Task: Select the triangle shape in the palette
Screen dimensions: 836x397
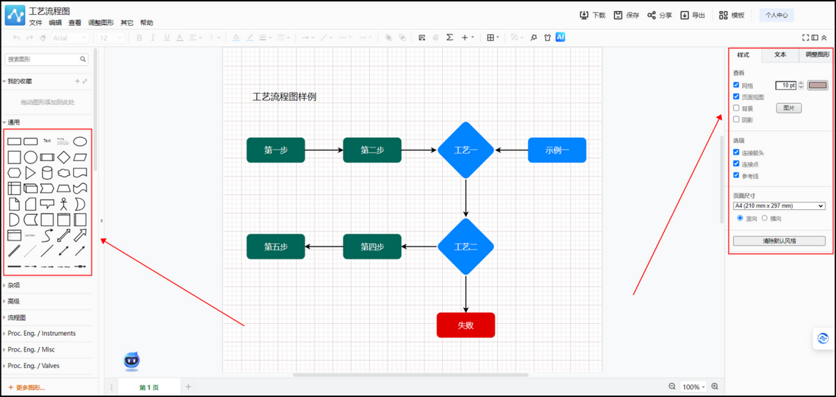Action: coord(31,172)
